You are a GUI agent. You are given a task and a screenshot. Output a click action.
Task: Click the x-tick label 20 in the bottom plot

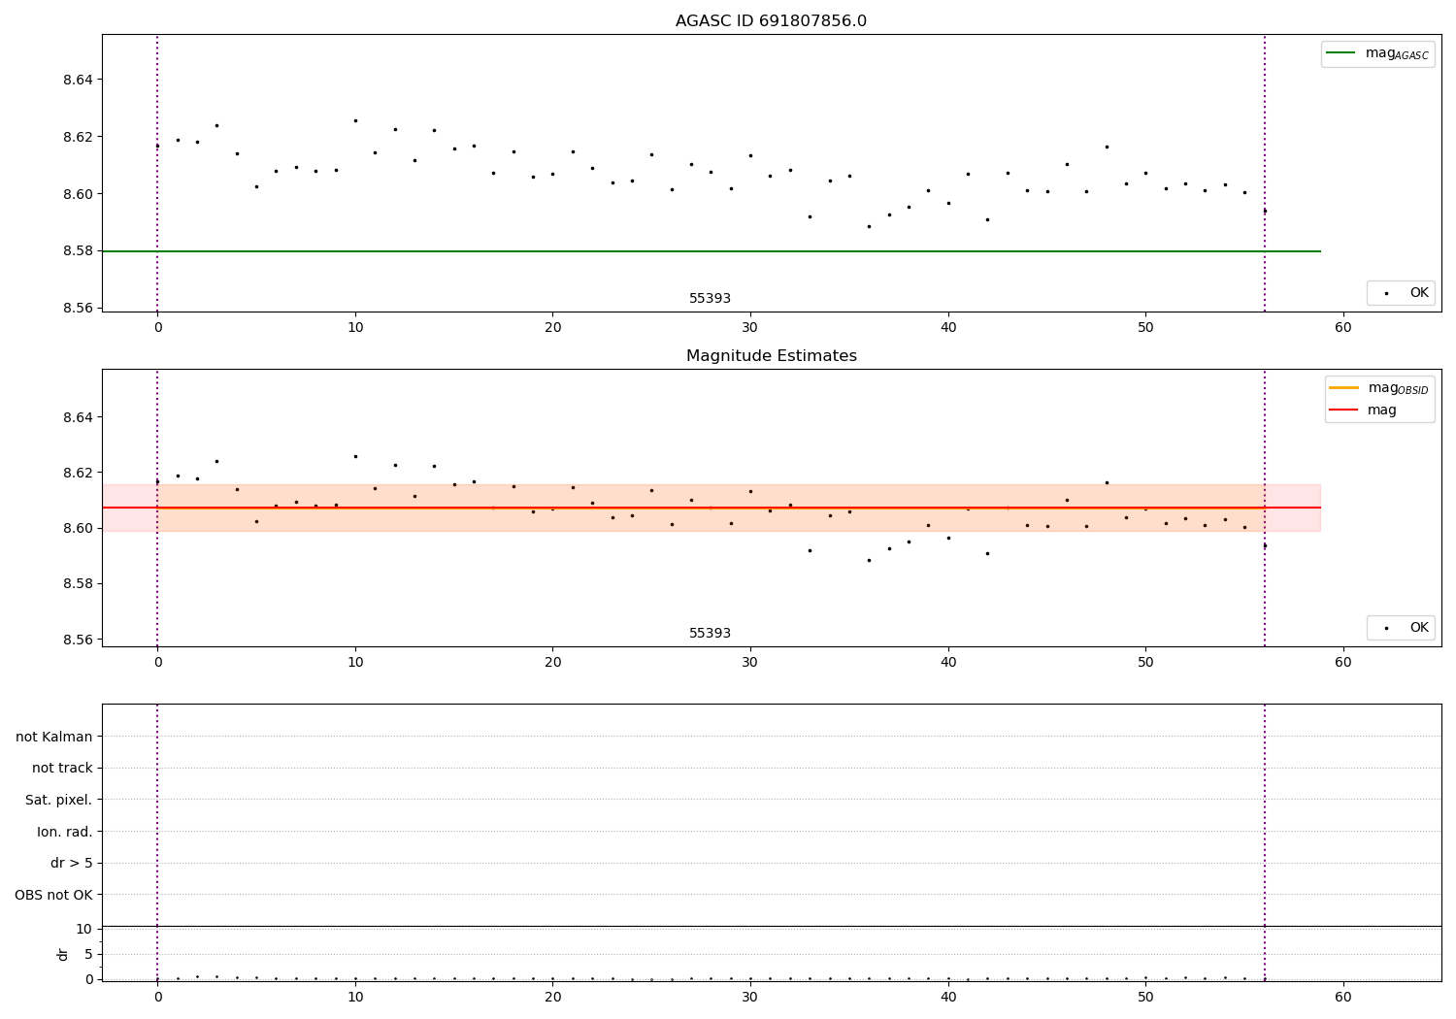coord(552,997)
